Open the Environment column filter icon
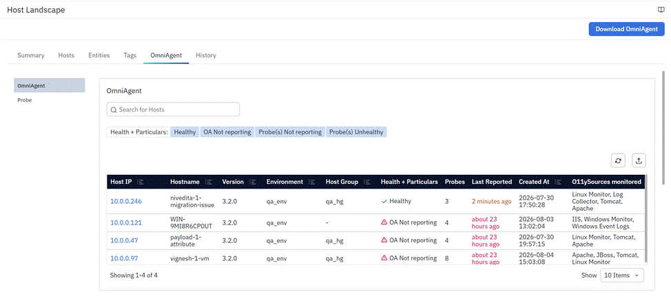 (x=312, y=182)
